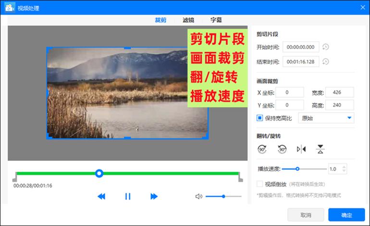Click the 00:00:28/00:01:16 time readout
Image resolution: width=370 pixels, height=226 pixels.
(x=33, y=186)
